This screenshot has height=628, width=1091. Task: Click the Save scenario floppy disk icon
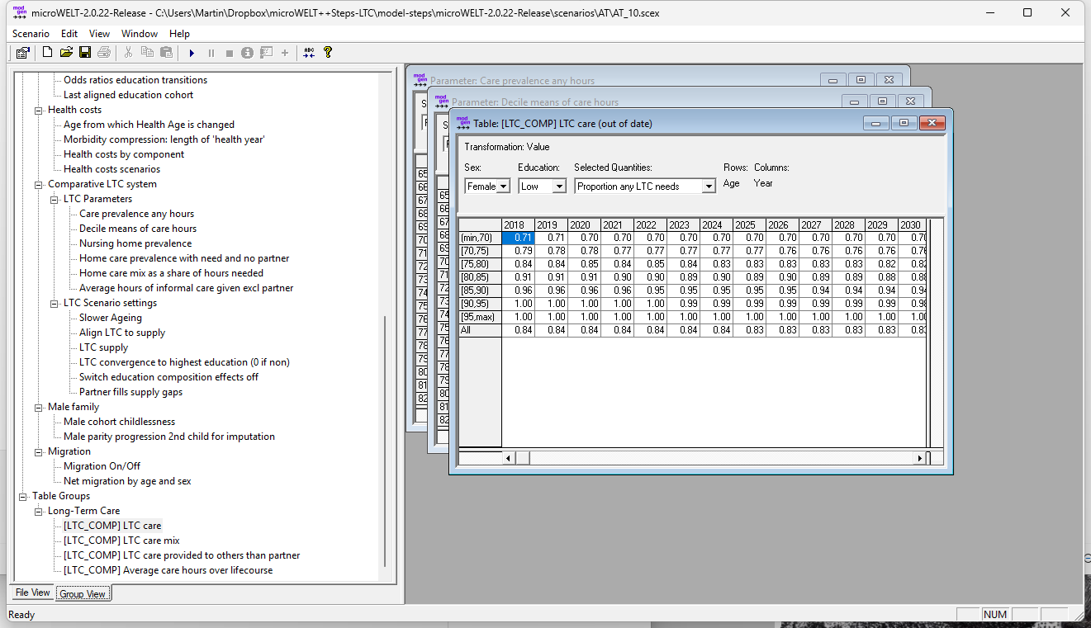pyautogui.click(x=85, y=53)
